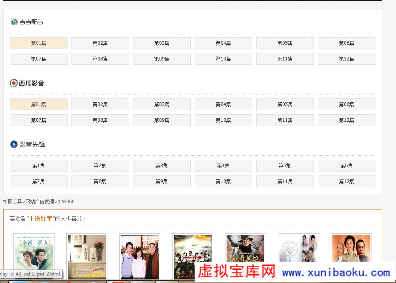Click the 影音先锋 blue play icon
Viewport: 396px width, 283px height.
pos(14,144)
